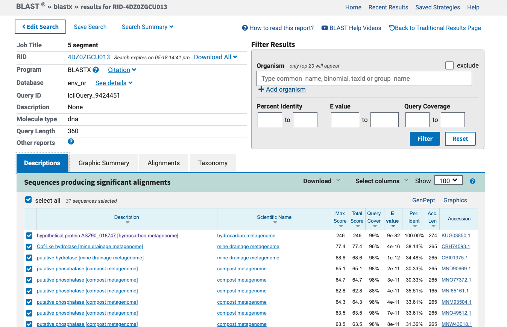
Task: Go Back to Traditional Results Page
Action: pyautogui.click(x=435, y=28)
